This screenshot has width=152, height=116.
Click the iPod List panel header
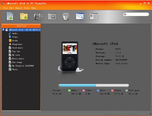tap(21, 26)
